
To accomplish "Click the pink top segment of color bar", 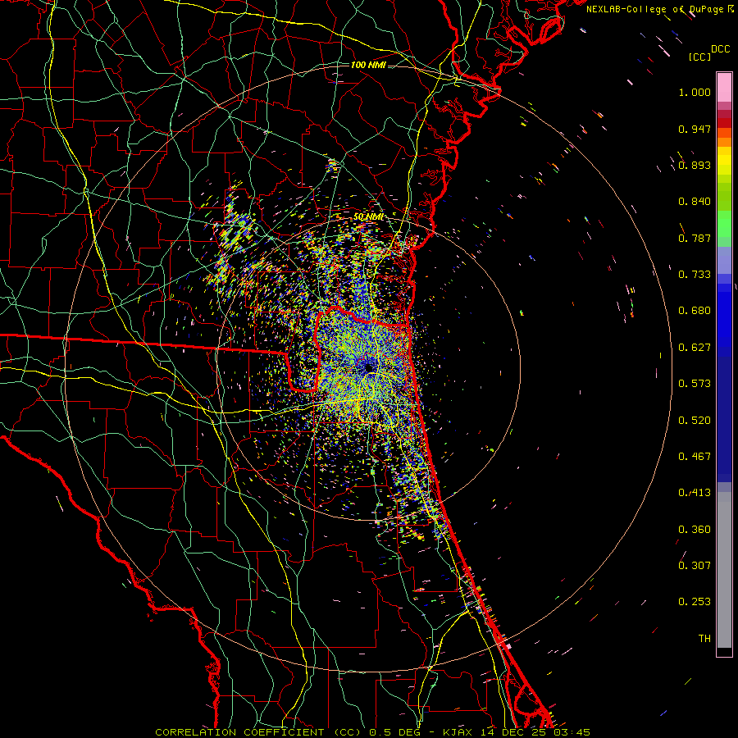I will 724,88.
